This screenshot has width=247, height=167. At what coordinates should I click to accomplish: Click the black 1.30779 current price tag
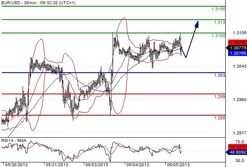point(237,48)
